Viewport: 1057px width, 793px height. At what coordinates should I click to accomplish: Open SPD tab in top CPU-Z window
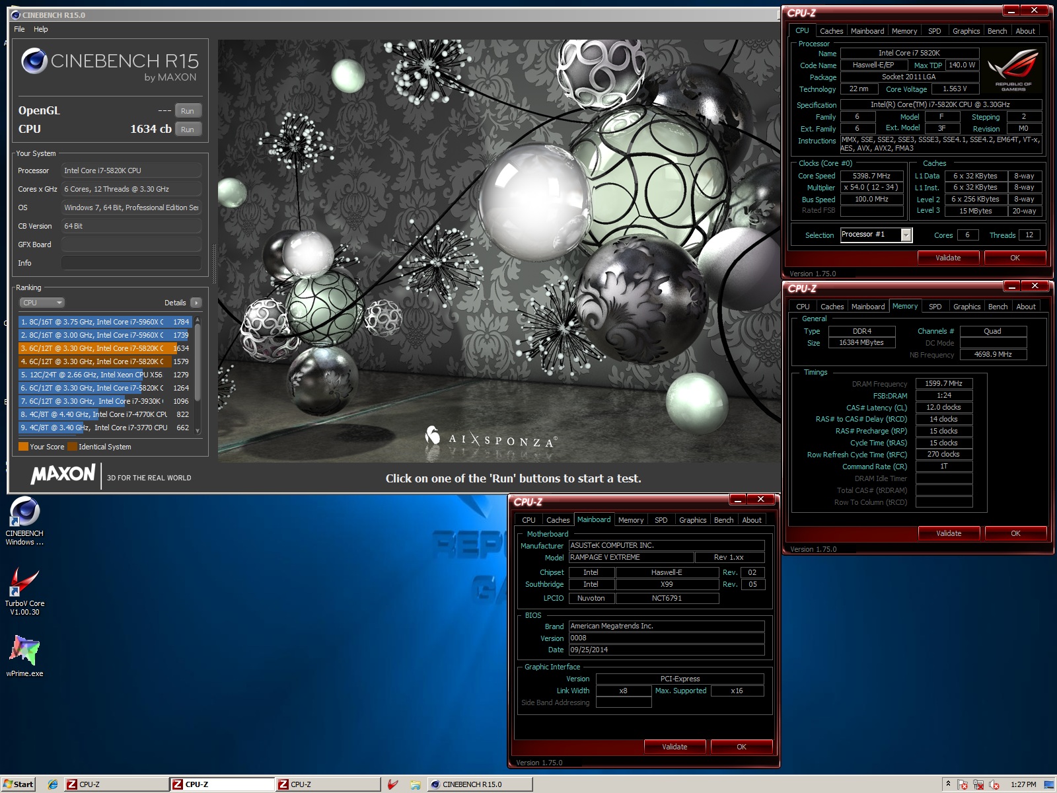[934, 31]
